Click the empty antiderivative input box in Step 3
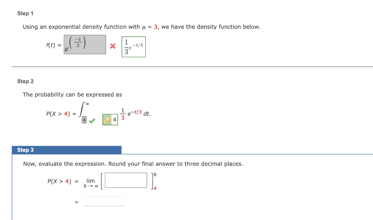The width and height of the screenshot is (373, 220). [x=125, y=180]
